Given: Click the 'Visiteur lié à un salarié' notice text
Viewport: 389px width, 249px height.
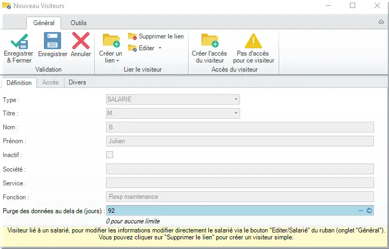Looking at the screenshot, I should 196,234.
